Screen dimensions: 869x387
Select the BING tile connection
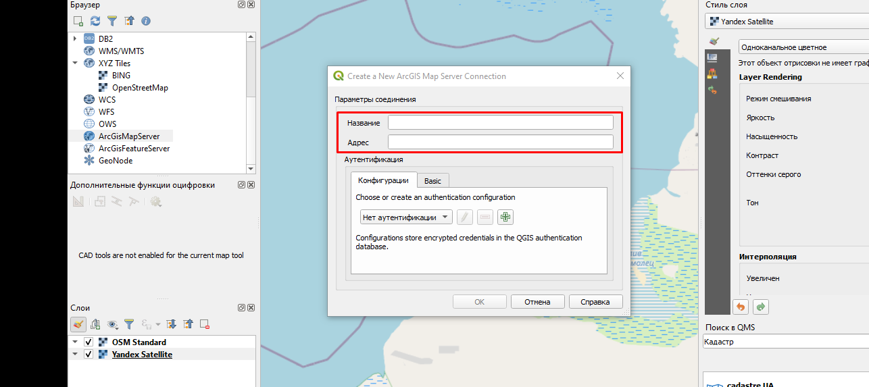(122, 75)
